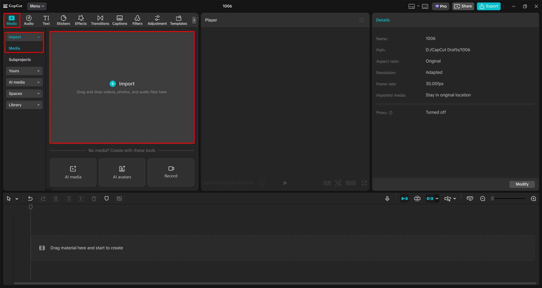This screenshot has width=542, height=288.
Task: Expand the Yours dropdown
Action: click(x=24, y=71)
